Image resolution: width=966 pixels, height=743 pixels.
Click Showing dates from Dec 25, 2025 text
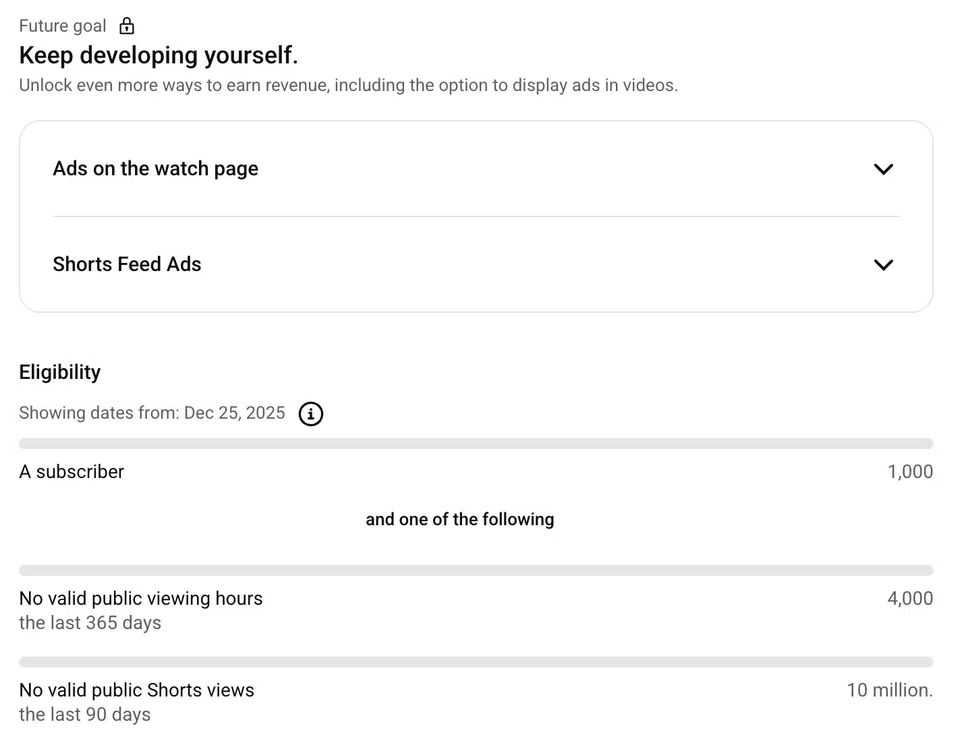click(x=152, y=413)
